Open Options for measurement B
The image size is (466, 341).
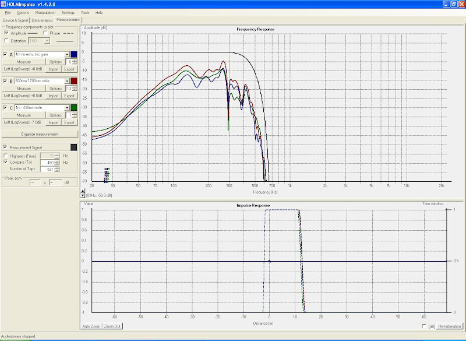55,88
